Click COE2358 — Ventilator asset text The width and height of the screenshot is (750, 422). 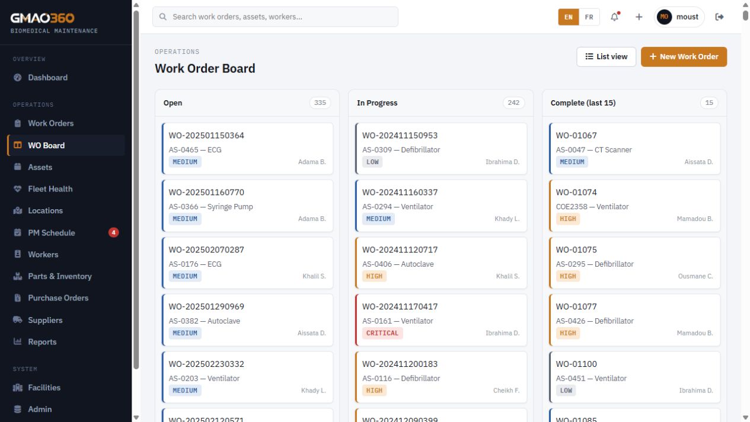click(x=592, y=207)
